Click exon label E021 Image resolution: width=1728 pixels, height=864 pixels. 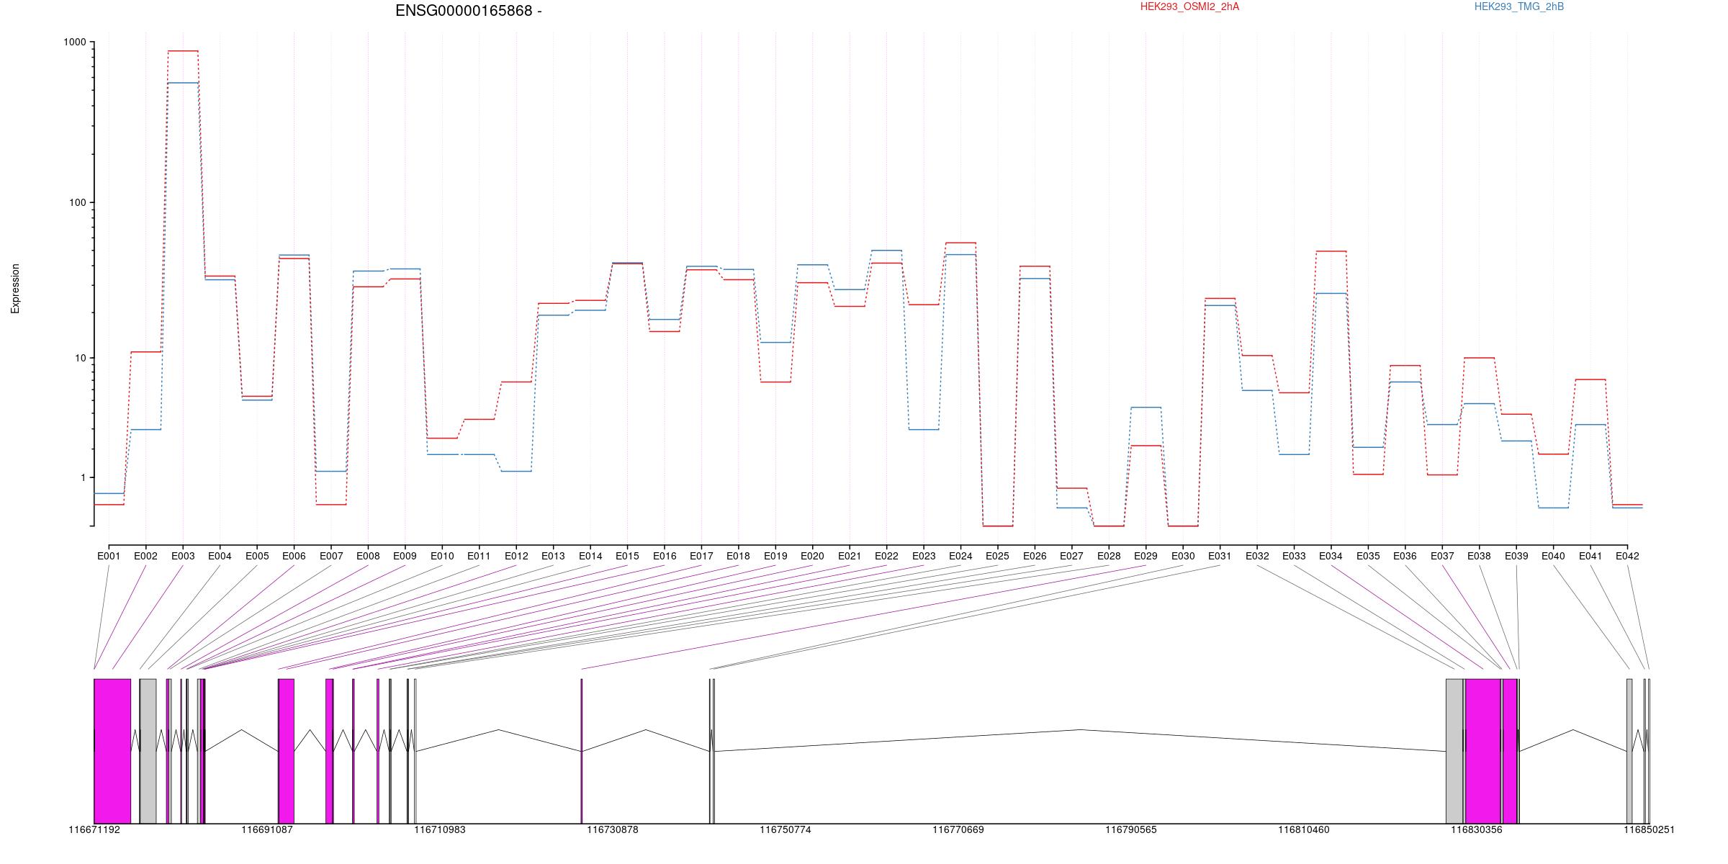[x=850, y=557]
